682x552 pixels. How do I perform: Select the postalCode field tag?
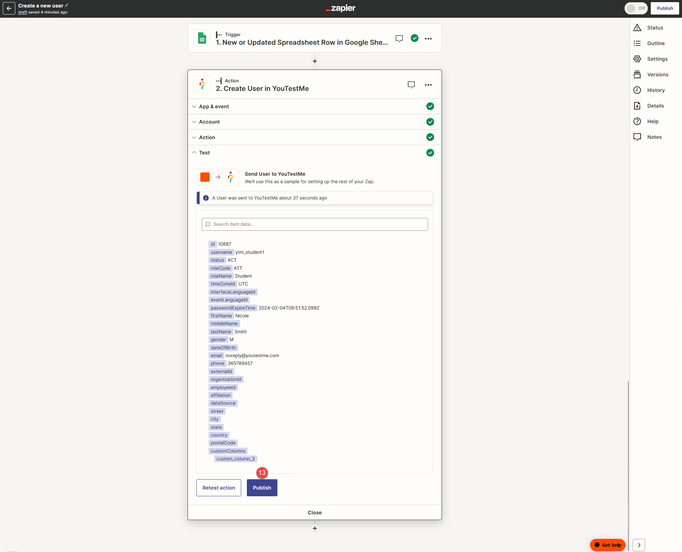(223, 443)
